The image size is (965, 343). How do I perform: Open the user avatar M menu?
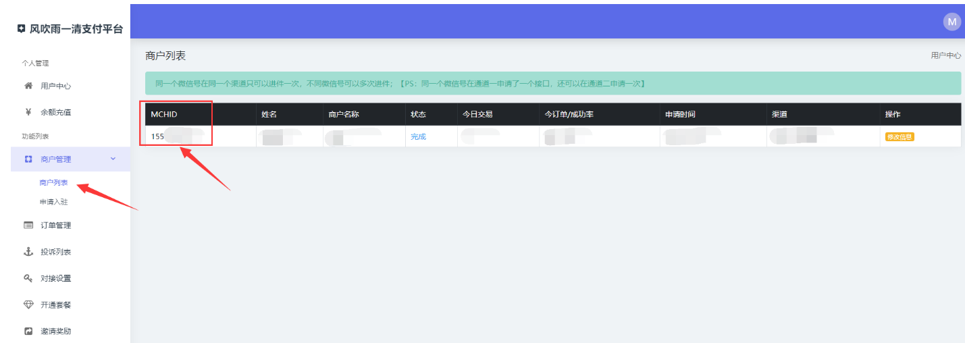[951, 22]
